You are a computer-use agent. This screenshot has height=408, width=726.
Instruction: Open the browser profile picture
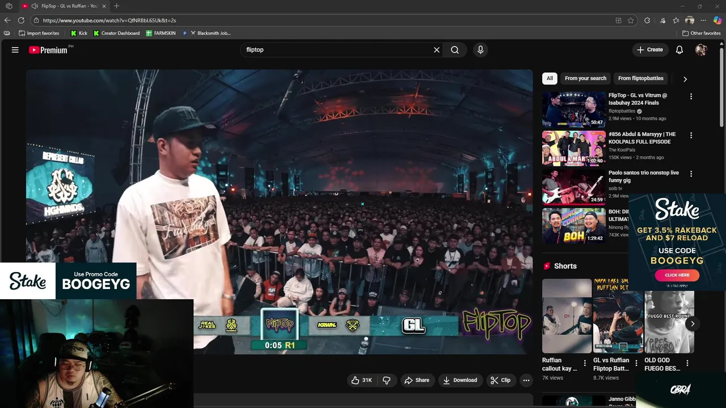(690, 20)
